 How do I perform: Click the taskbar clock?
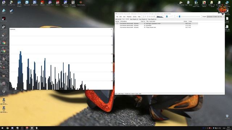229,128
